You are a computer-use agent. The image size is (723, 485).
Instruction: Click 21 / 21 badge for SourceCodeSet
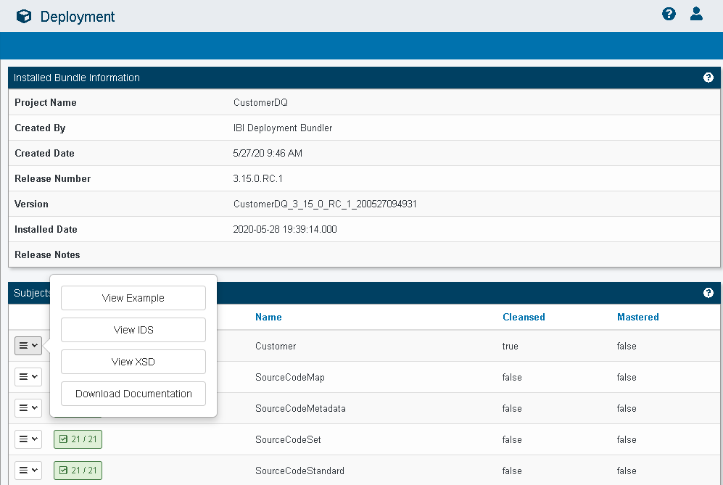pos(78,439)
